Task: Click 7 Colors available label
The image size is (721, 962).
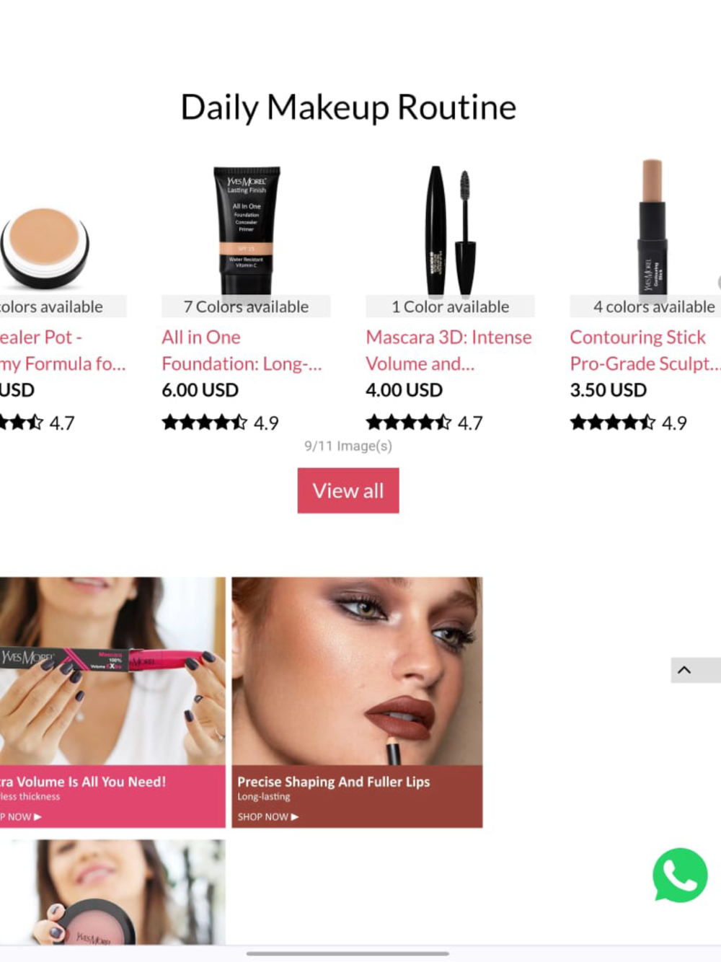Action: click(x=246, y=306)
